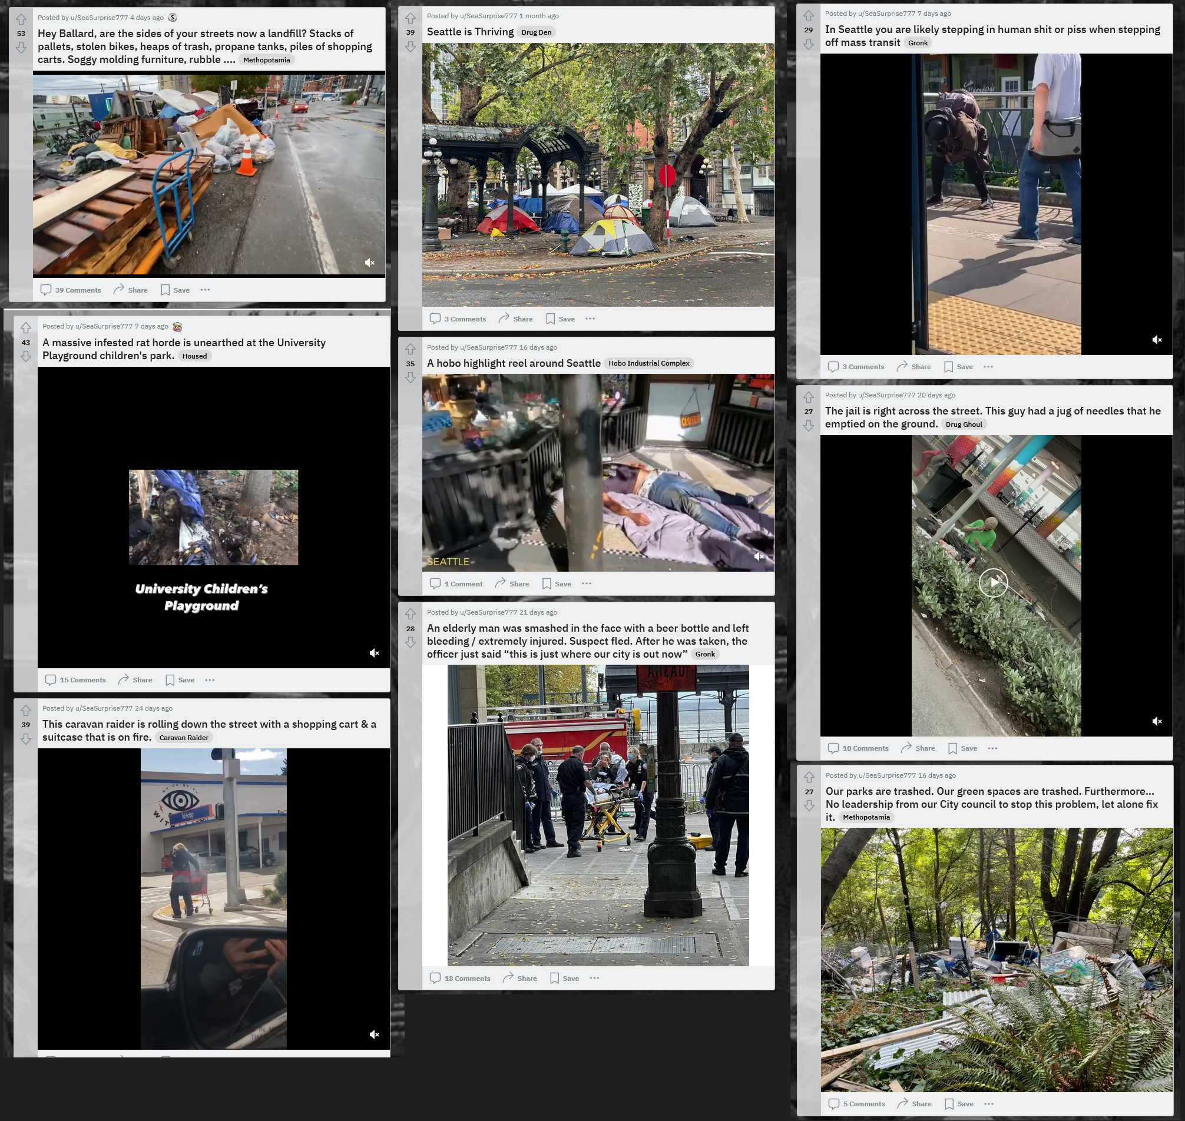Unmute the mass transit video
Viewport: 1185px width, 1121px height.
tap(1157, 339)
